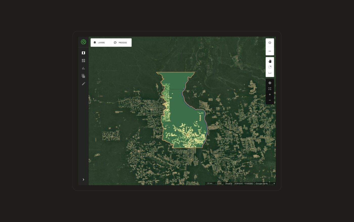
Task: Activate the rectangle area selection tool
Action: (270, 67)
